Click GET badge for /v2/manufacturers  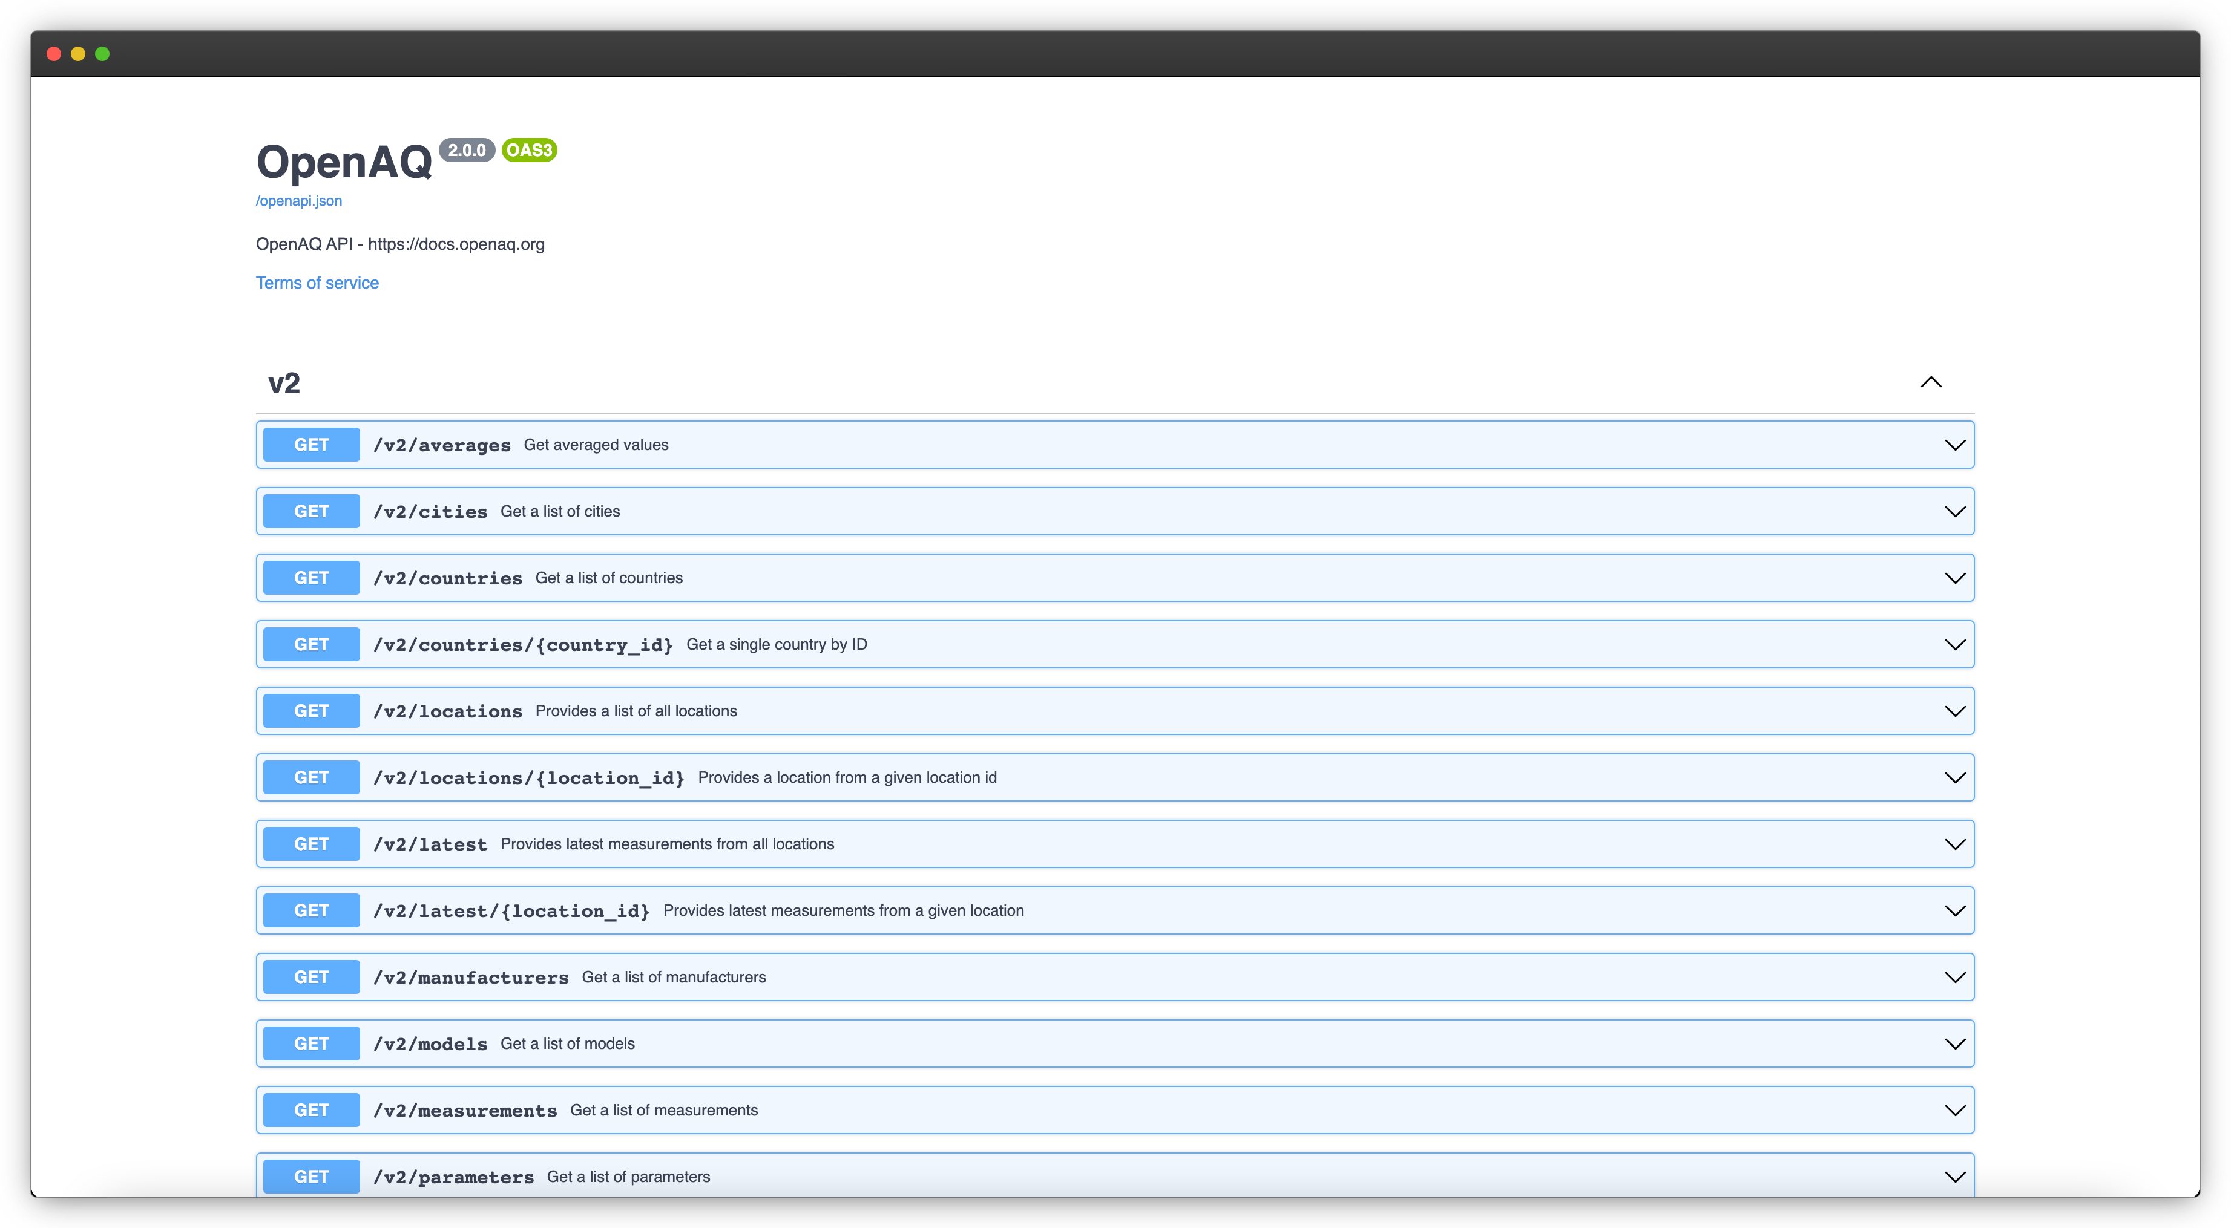click(x=311, y=977)
